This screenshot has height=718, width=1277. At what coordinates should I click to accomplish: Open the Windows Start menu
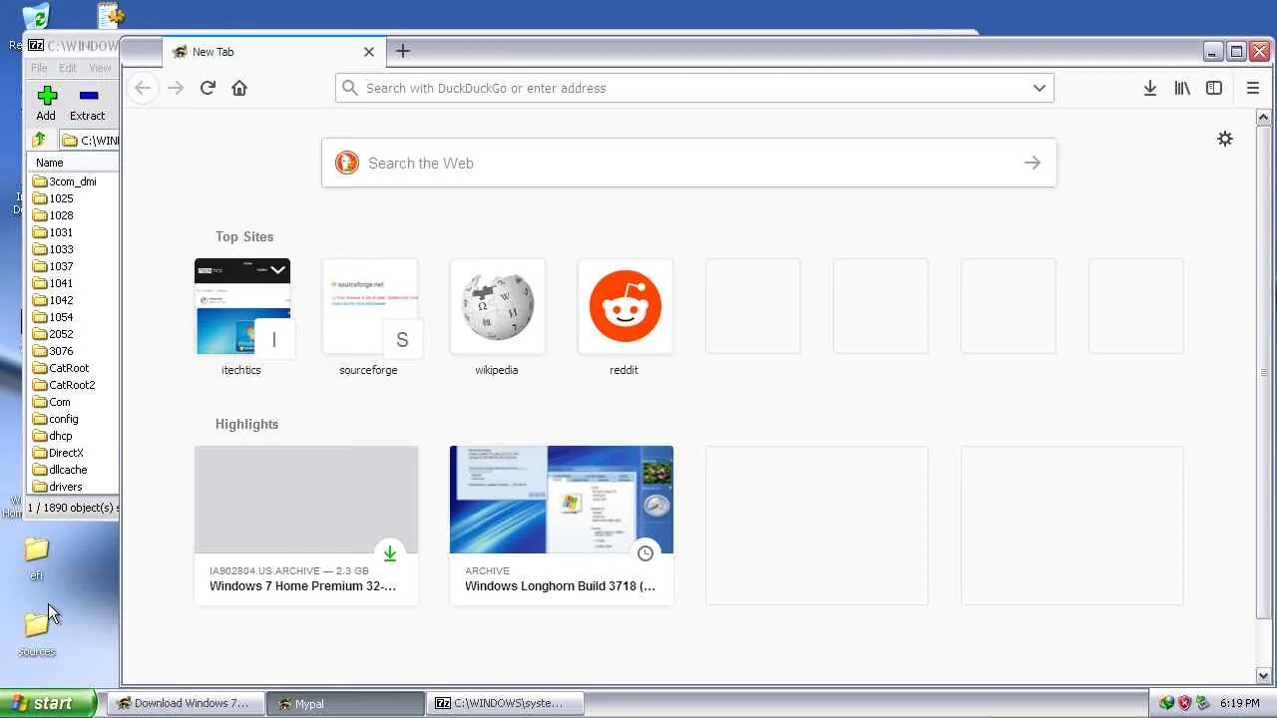point(48,703)
